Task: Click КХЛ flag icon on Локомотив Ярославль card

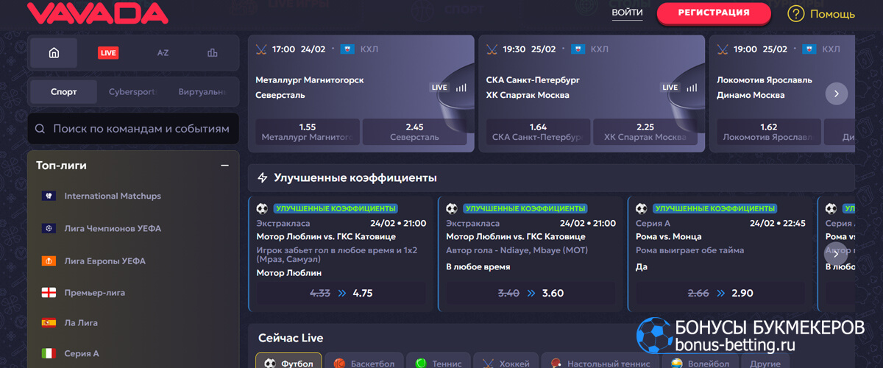Action: 809,49
